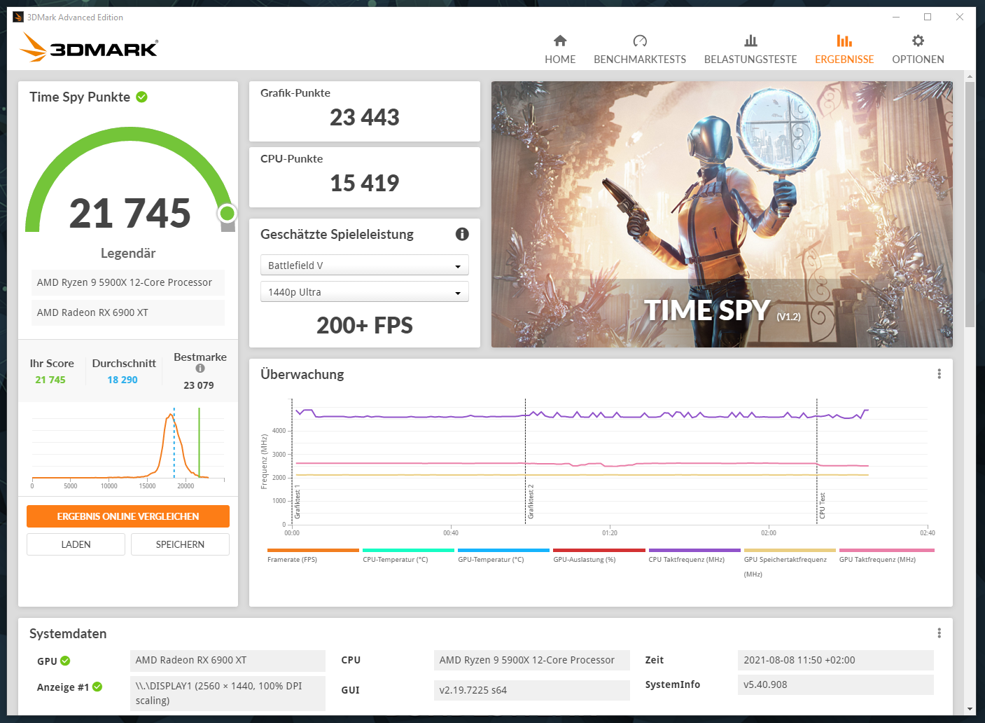This screenshot has width=985, height=723.
Task: Click info icon beside Geschätzte Spieleleistung
Action: [x=462, y=234]
